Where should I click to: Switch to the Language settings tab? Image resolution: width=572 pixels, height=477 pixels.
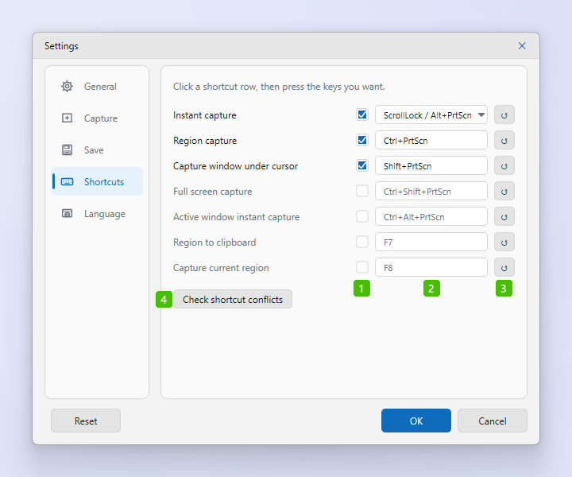point(97,213)
